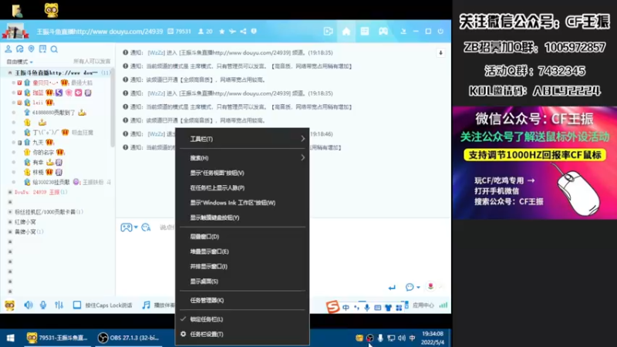Click the channel ID 79531 in header
Viewport: 617px width, 347px height.
180,32
